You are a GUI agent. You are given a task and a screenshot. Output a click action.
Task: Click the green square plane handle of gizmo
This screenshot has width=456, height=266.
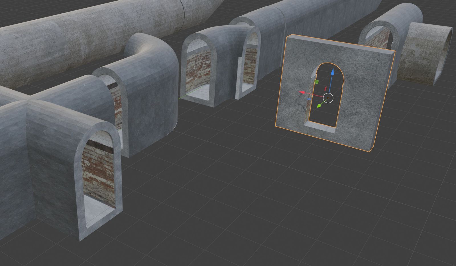point(316,82)
